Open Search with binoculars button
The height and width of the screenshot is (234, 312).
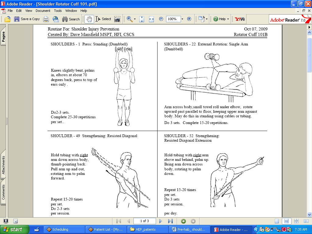pos(71,19)
